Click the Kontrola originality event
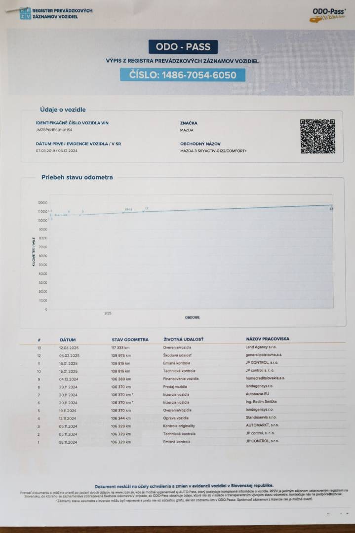 coord(179,426)
